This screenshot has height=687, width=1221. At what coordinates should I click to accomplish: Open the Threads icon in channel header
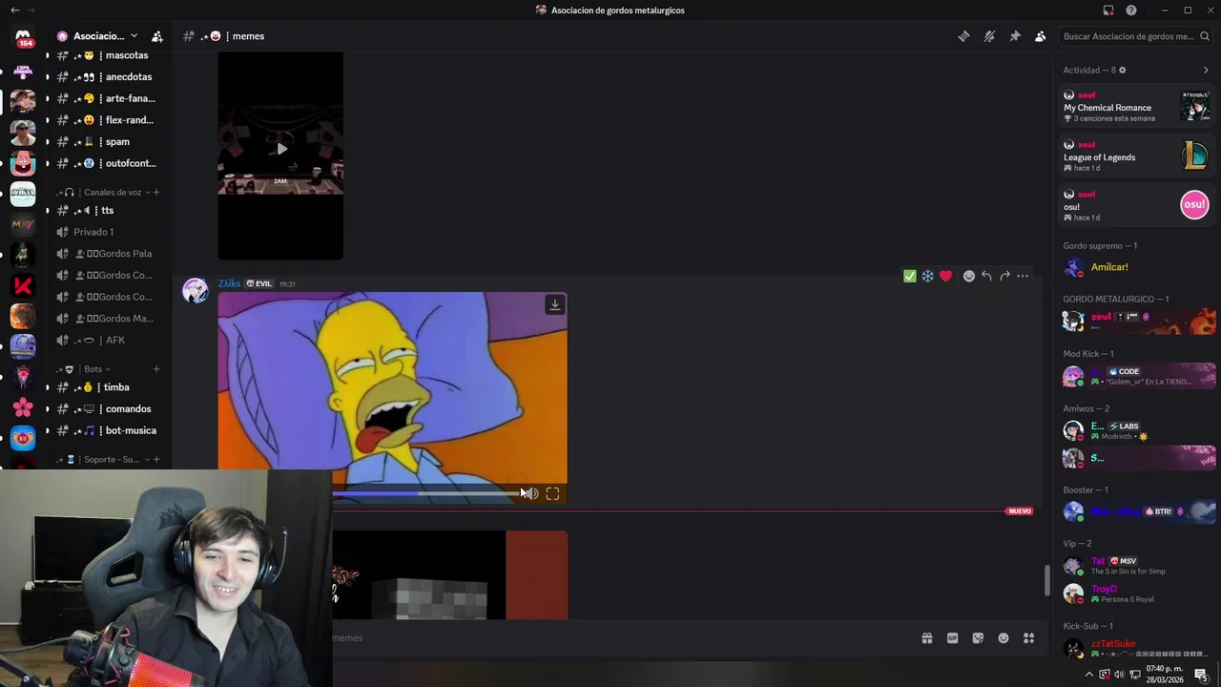pos(963,36)
